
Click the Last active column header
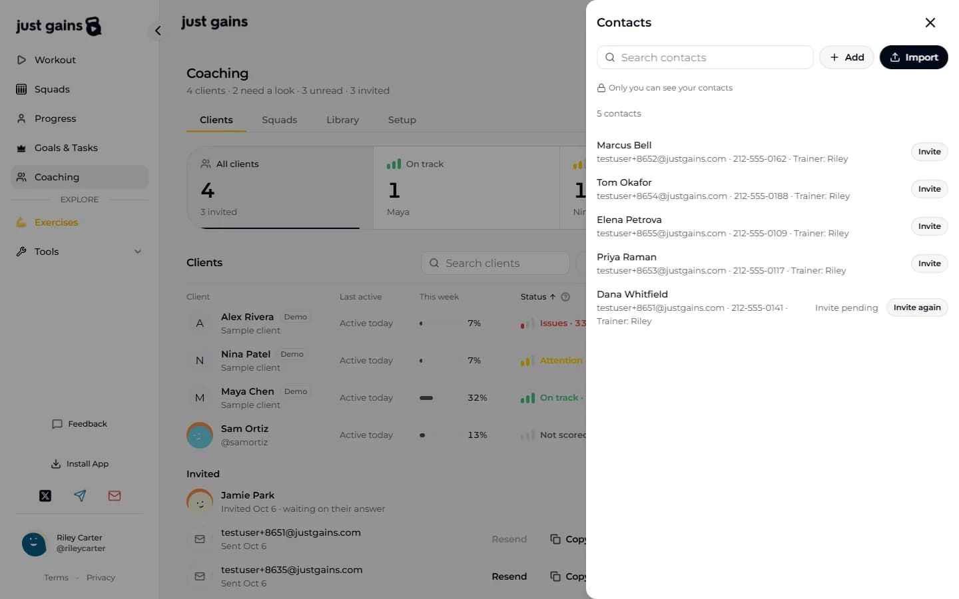coord(361,297)
